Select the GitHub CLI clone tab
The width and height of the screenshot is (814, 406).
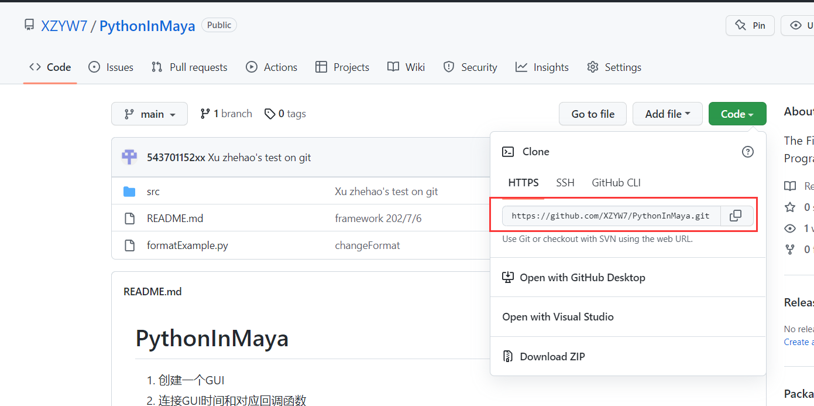click(x=616, y=183)
